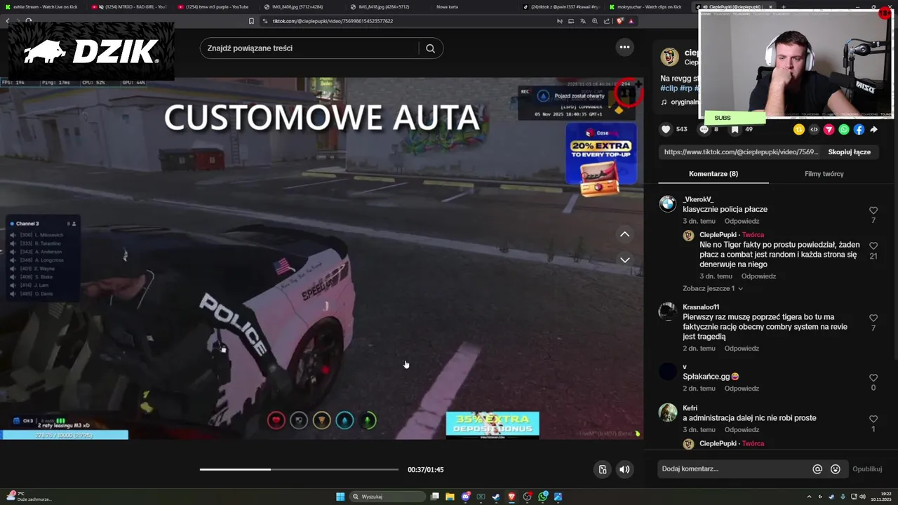Go to the previous video with the up chevron

click(624, 234)
